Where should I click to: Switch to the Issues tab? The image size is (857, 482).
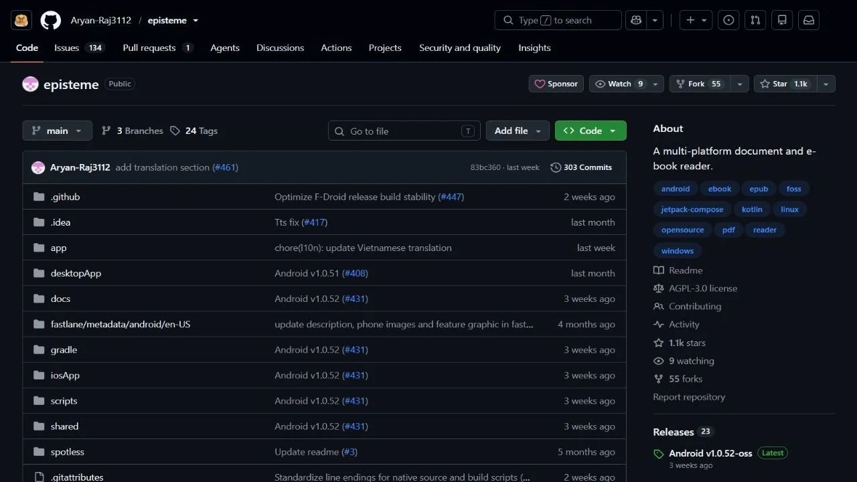[x=80, y=48]
